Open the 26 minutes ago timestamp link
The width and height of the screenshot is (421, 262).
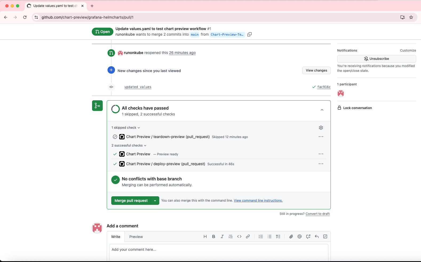(x=182, y=53)
